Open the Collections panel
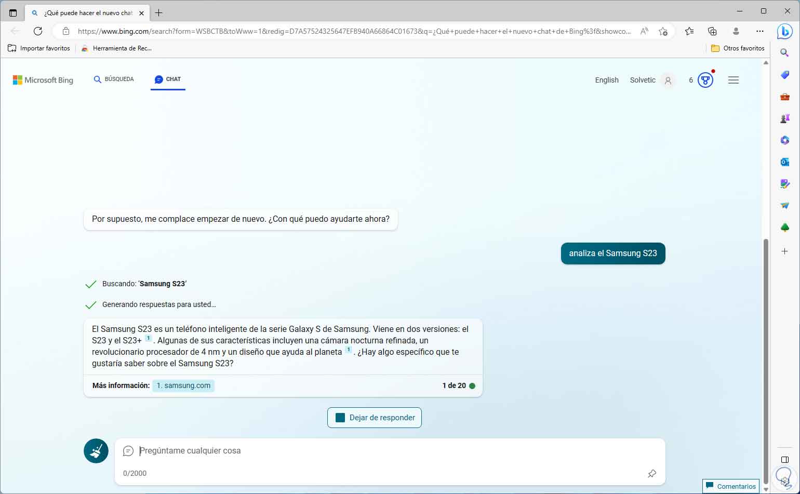 712,31
